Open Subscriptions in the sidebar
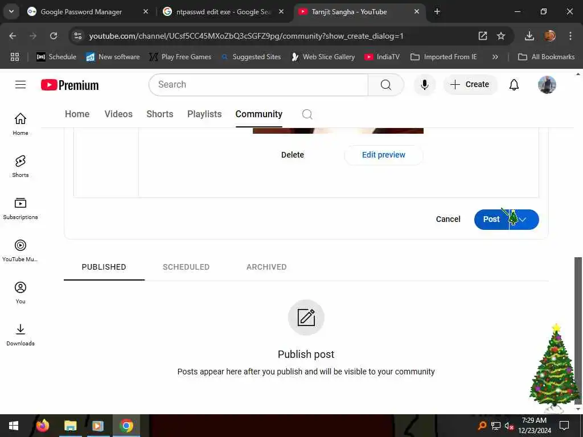This screenshot has height=437, width=583. [20, 208]
